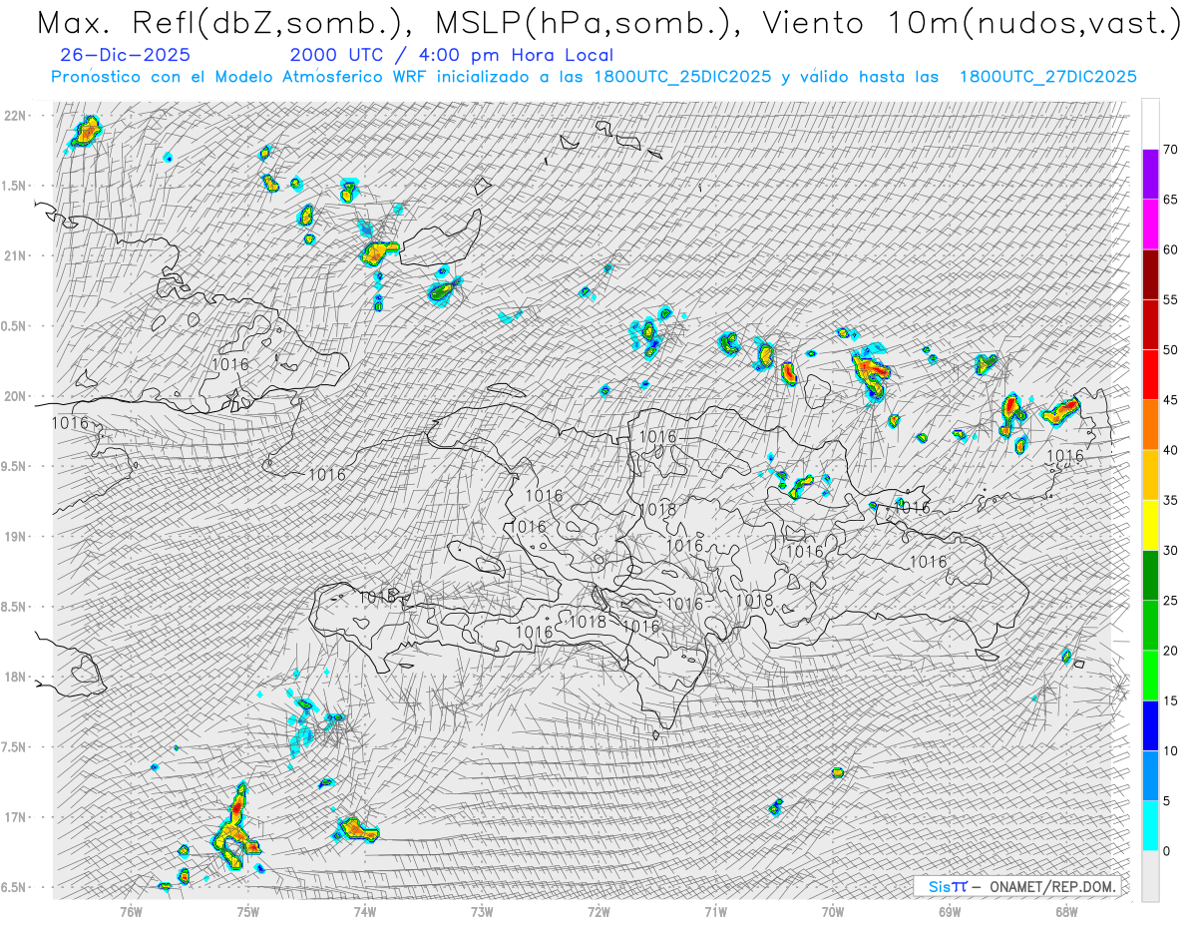
Task: Click the '15' value on the colorbar scale
Action: click(1171, 700)
